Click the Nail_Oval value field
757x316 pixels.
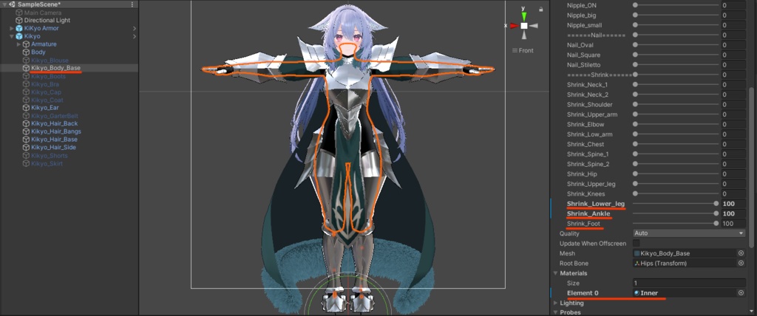pyautogui.click(x=733, y=45)
